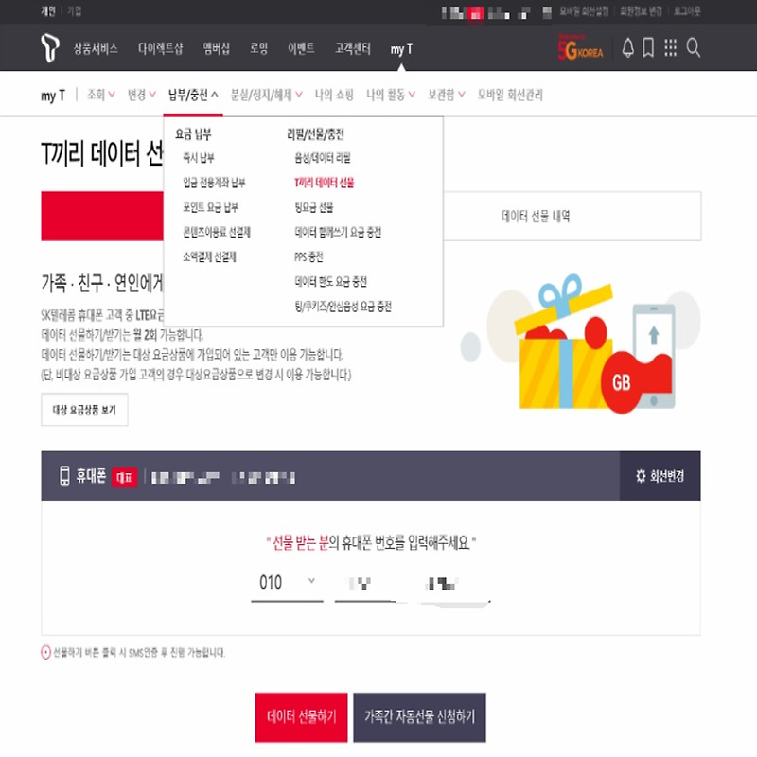Select the info icon beside SMS notice
757x757 pixels.
point(45,653)
